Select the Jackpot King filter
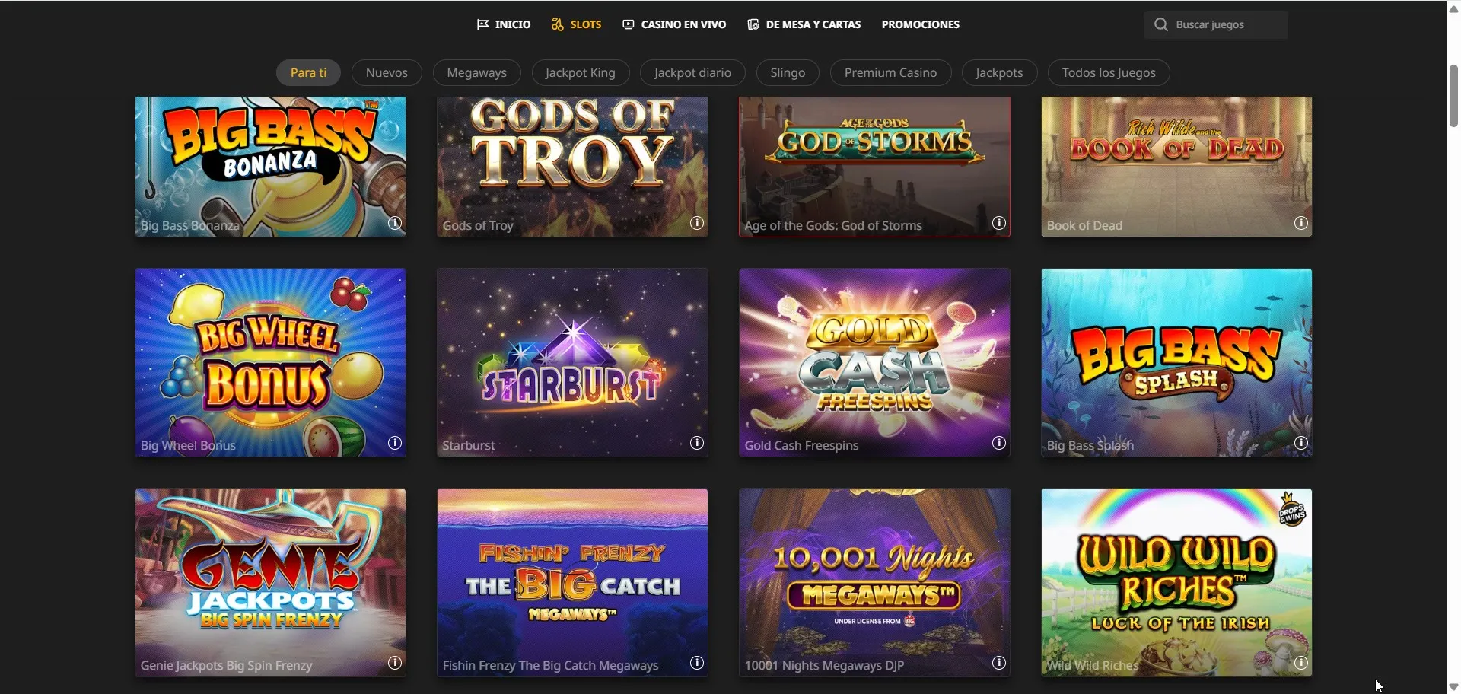Viewport: 1461px width, 694px height. [580, 73]
